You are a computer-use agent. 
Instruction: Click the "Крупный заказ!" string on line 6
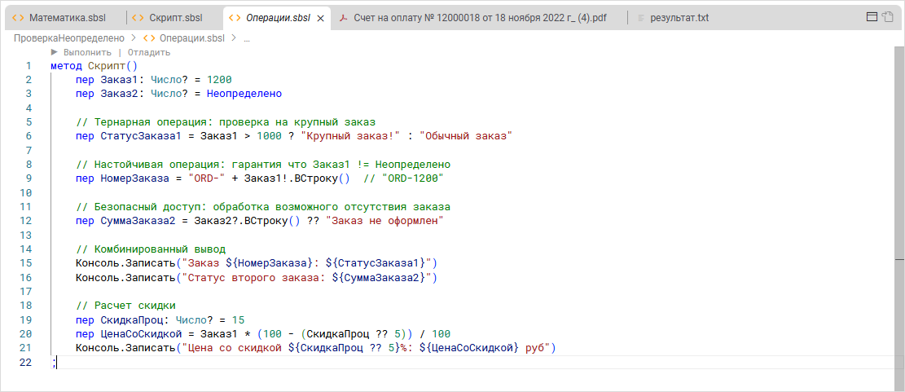click(350, 136)
